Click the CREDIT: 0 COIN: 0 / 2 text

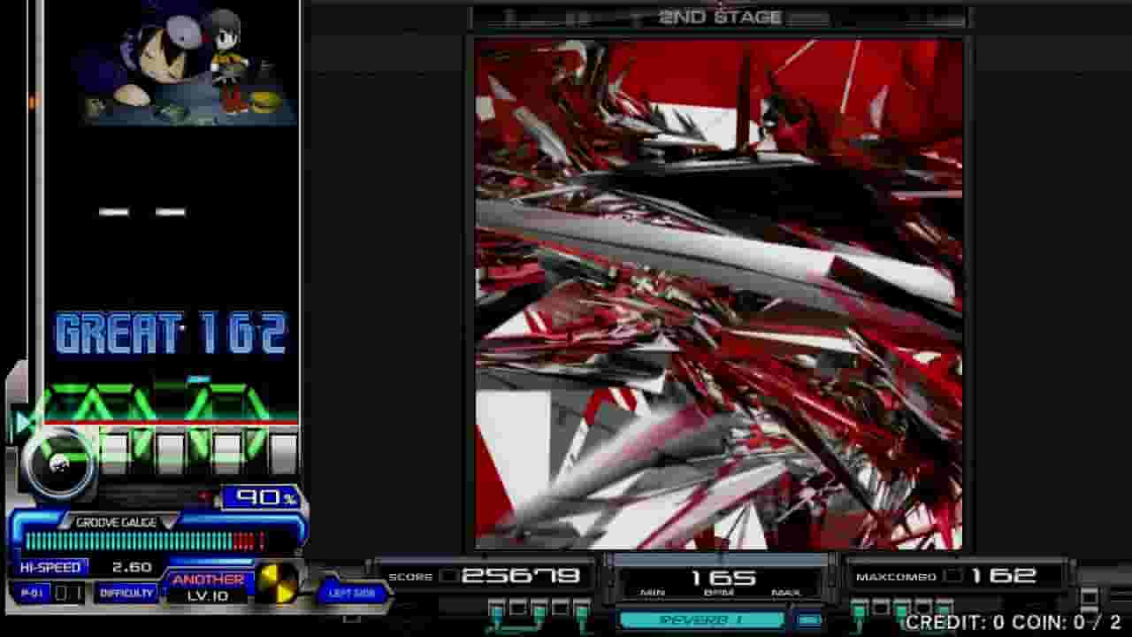pyautogui.click(x=1013, y=622)
